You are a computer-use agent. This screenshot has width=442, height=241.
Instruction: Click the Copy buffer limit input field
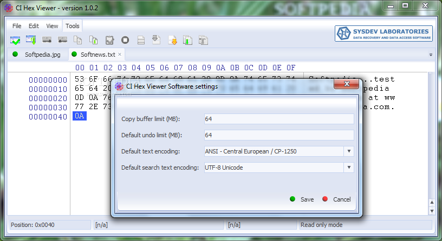tap(279, 119)
